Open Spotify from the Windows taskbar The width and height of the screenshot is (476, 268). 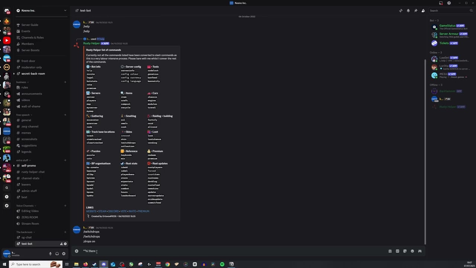(222, 264)
